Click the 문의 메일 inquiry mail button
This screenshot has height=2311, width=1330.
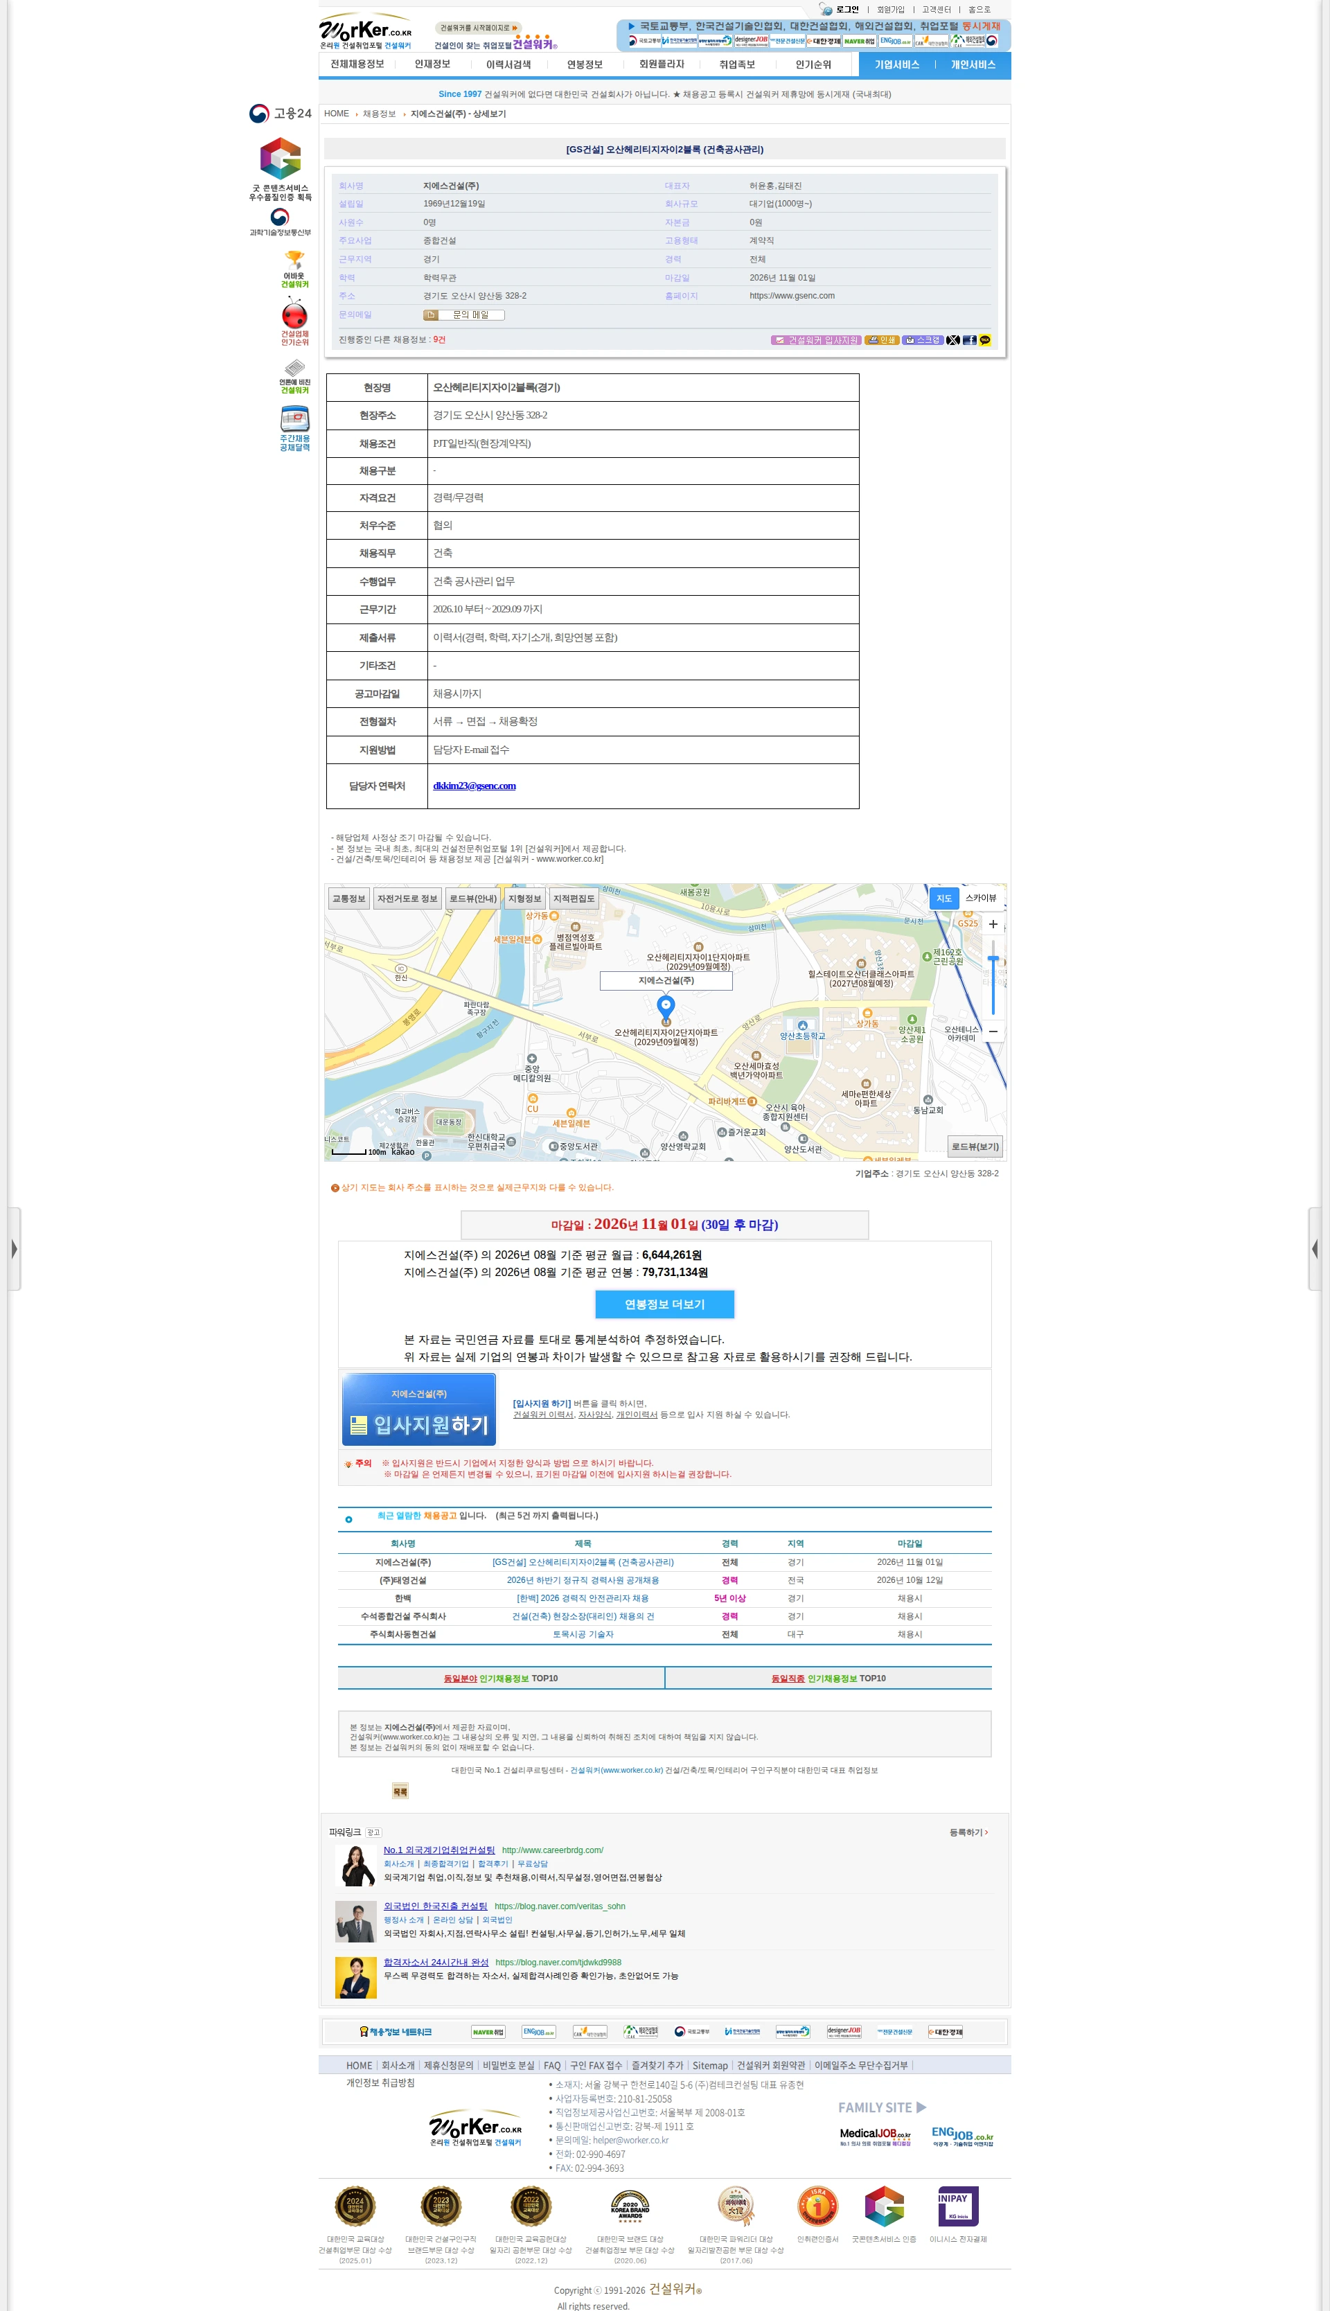(464, 315)
